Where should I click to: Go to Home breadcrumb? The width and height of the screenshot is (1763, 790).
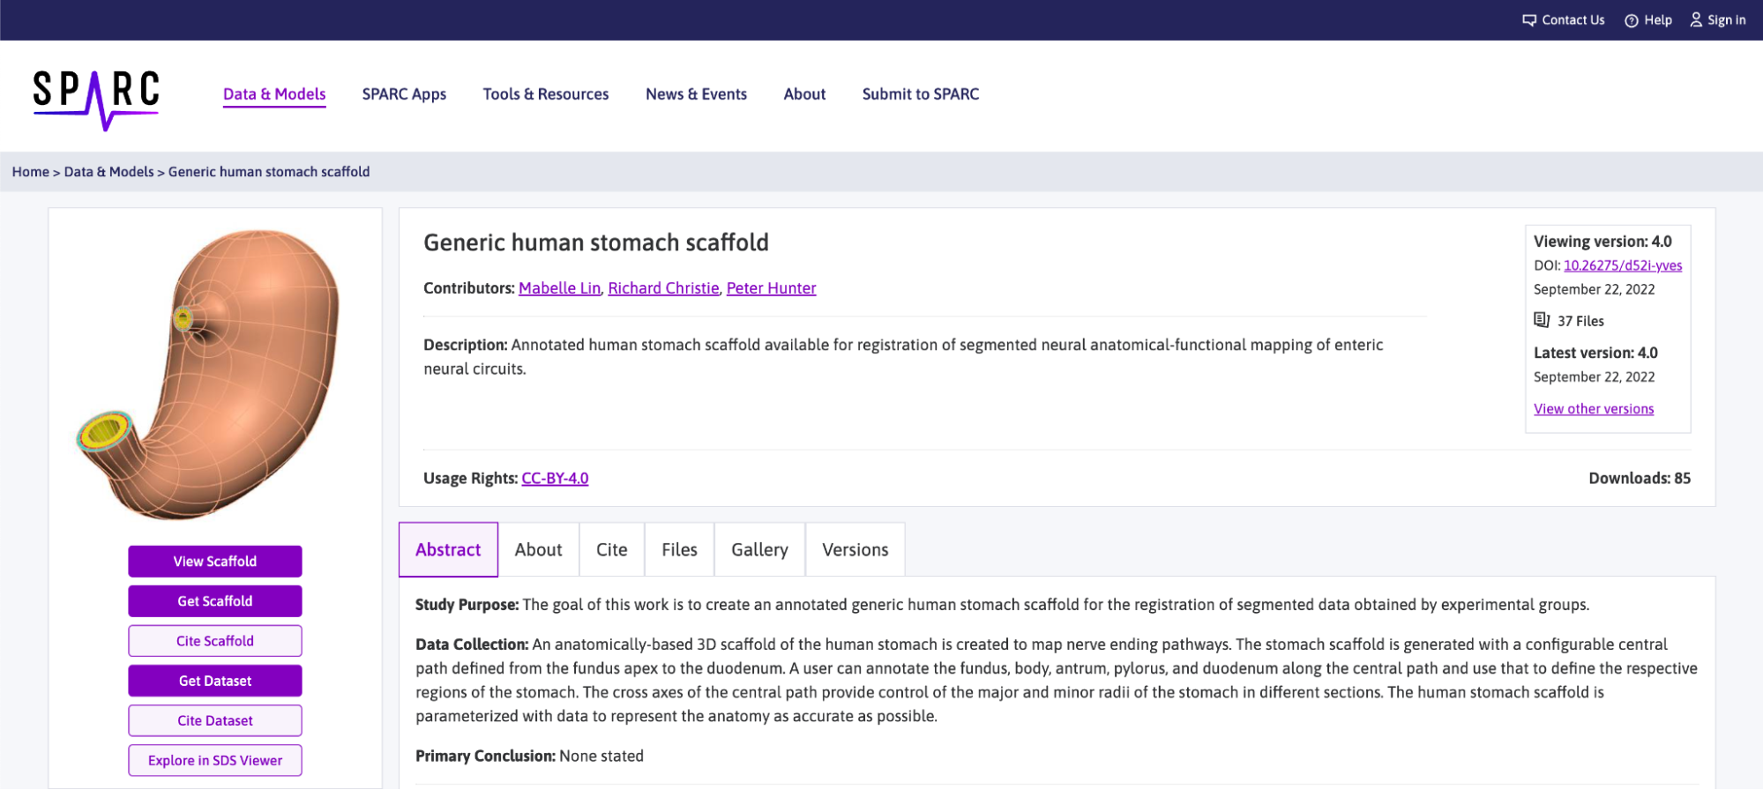click(31, 172)
